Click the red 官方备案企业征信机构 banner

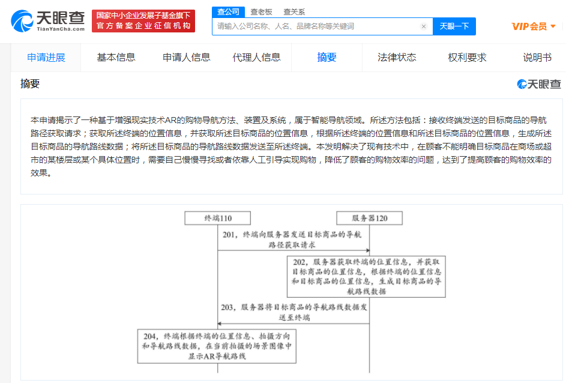click(x=143, y=21)
